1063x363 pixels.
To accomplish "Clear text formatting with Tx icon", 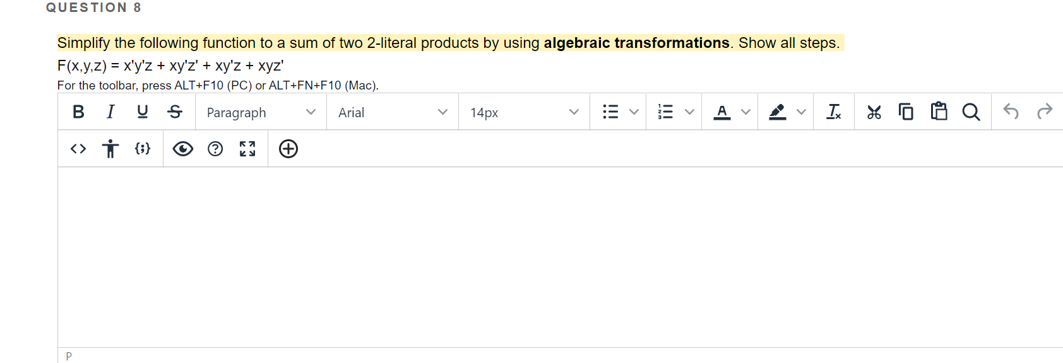I will coord(834,112).
